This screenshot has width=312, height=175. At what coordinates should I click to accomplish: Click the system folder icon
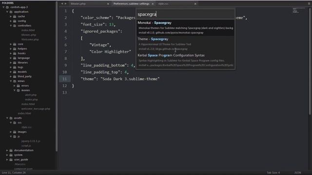coord(11,155)
